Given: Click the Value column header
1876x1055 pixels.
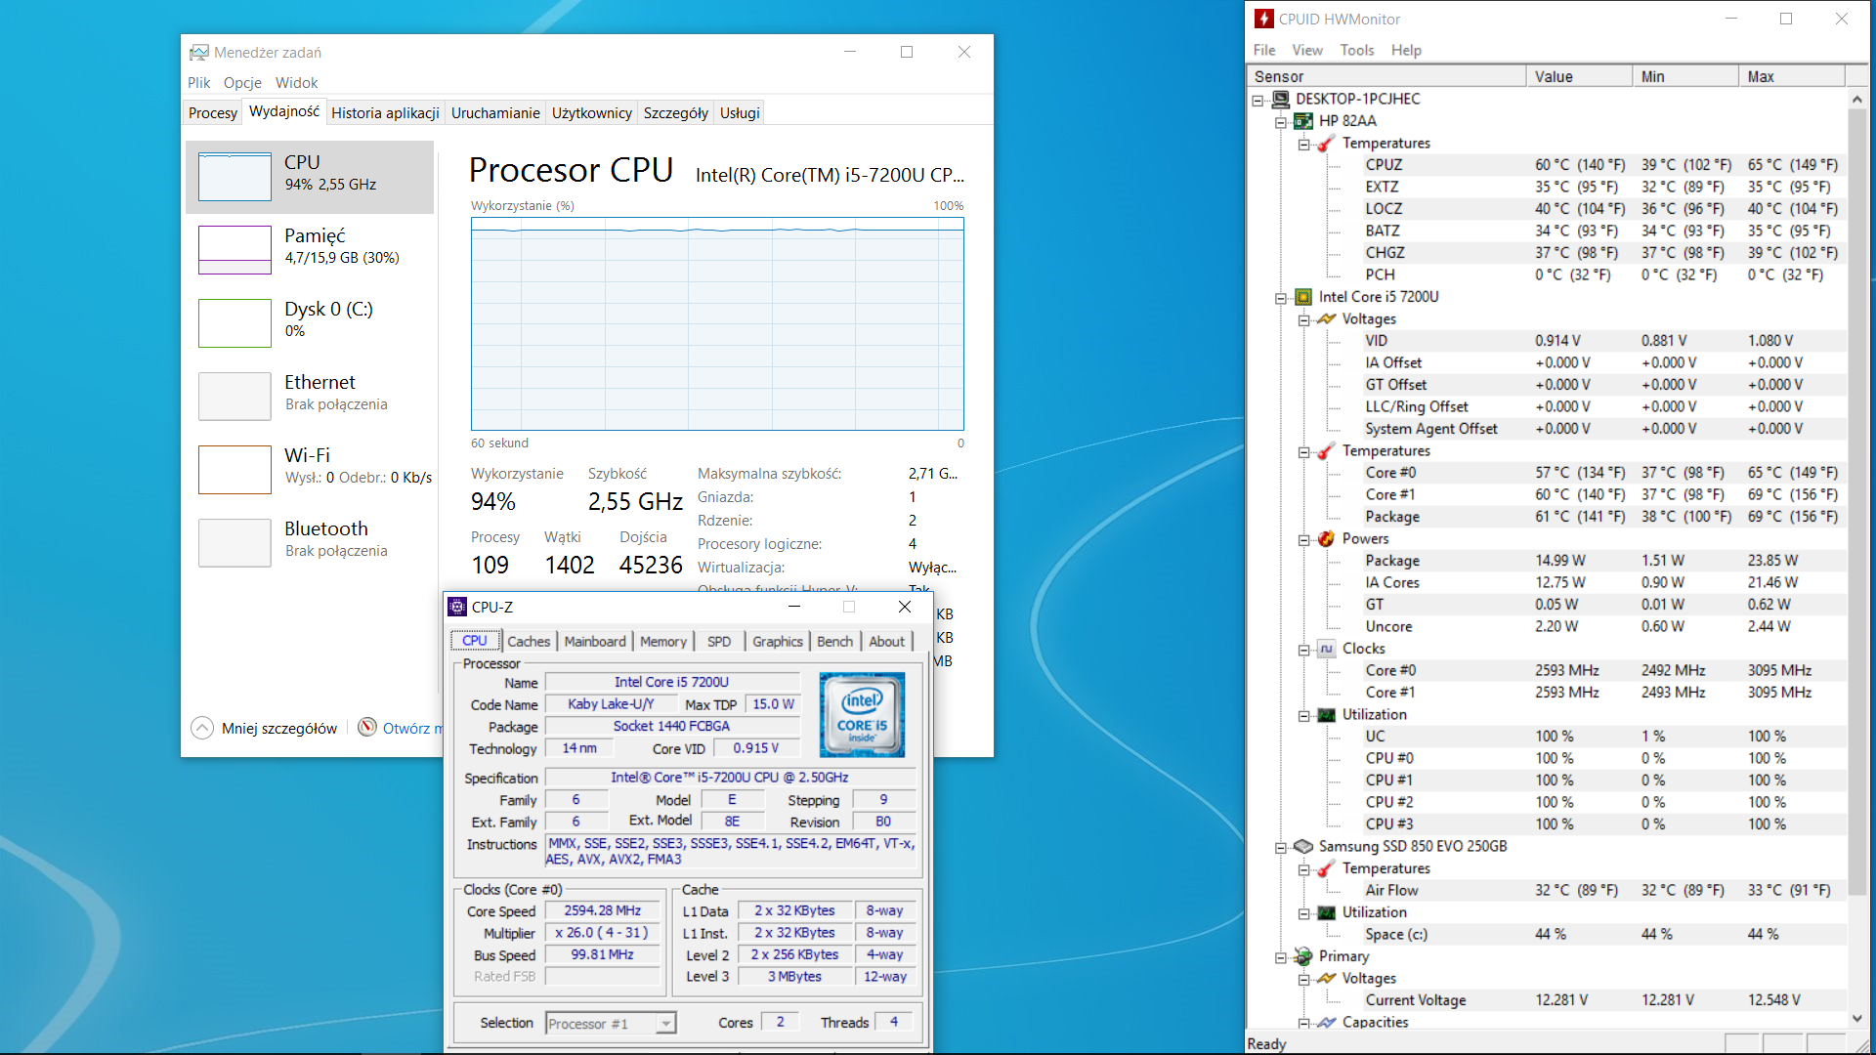Looking at the screenshot, I should (1579, 76).
